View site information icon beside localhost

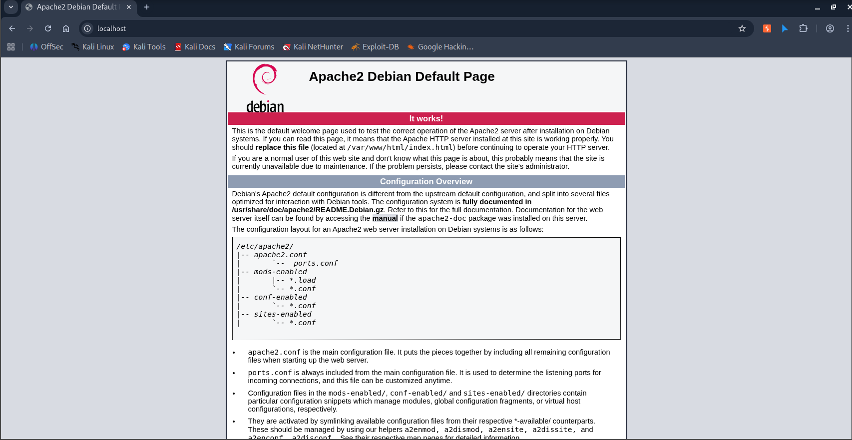(x=87, y=28)
